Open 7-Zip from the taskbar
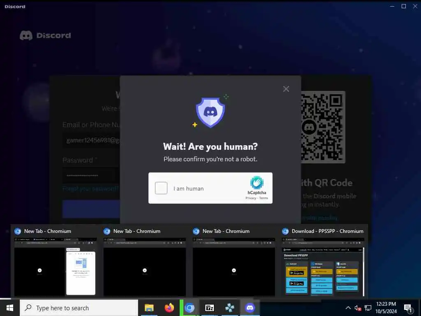421x316 pixels. pyautogui.click(x=209, y=308)
